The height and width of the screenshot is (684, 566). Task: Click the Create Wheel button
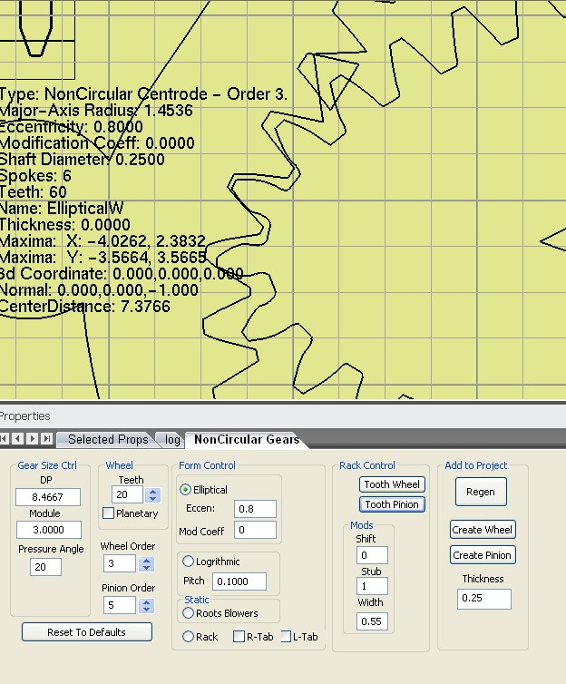[x=483, y=530]
